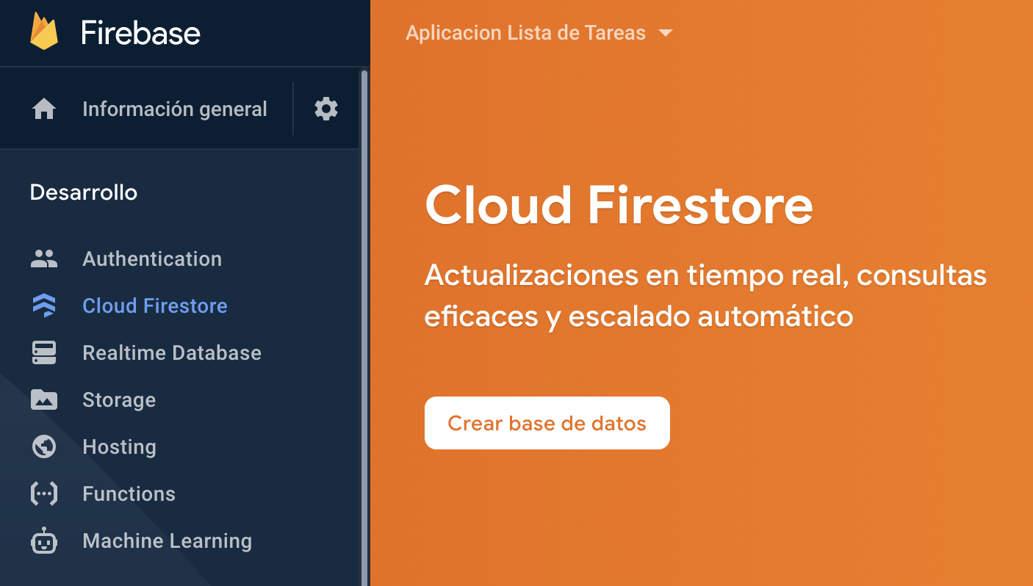Click the Realtime Database icon

(x=44, y=352)
